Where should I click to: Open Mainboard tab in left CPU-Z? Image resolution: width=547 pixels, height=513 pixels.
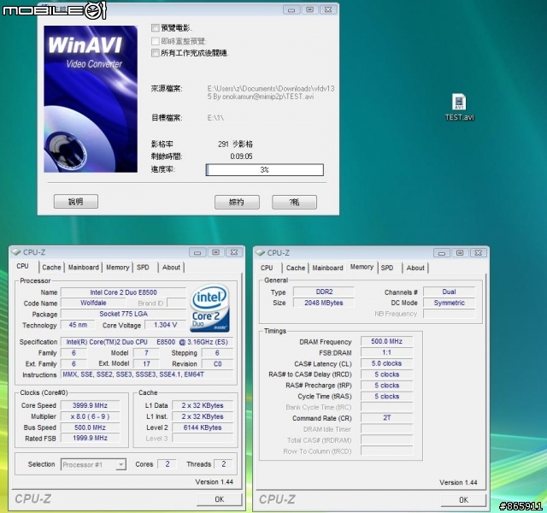[84, 268]
